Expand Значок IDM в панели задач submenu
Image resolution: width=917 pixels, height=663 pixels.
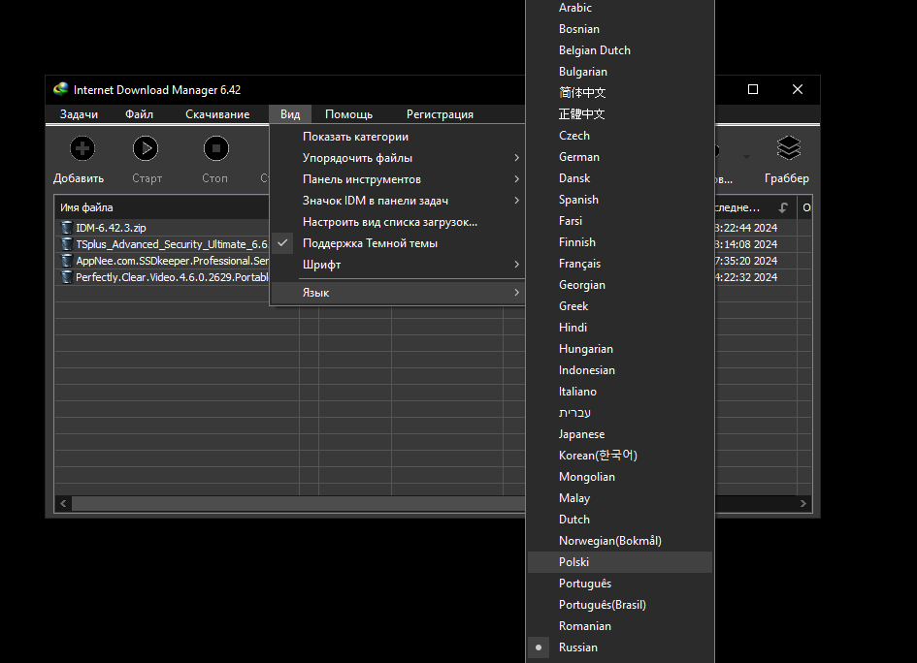(x=398, y=201)
